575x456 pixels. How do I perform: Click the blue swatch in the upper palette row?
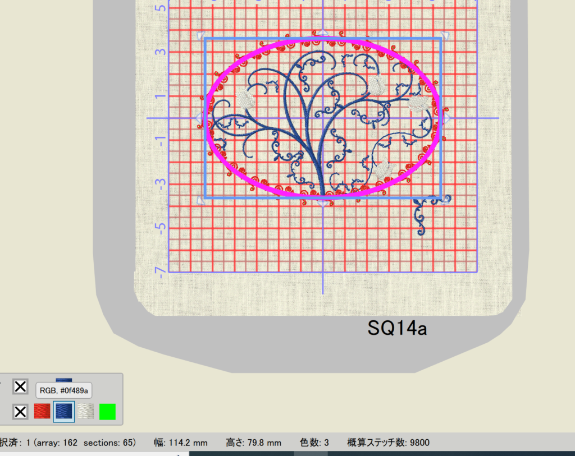[63, 380]
